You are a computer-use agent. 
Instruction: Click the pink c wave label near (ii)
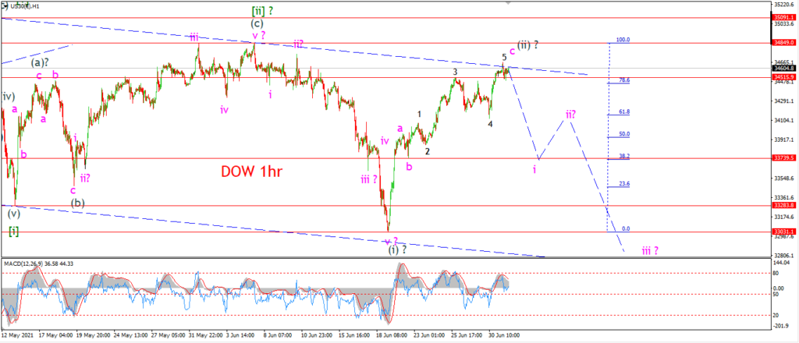[512, 51]
